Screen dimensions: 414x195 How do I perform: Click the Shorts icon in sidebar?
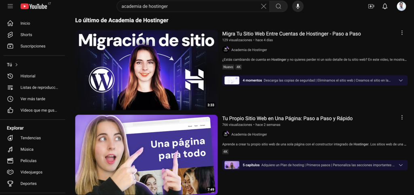coord(10,35)
